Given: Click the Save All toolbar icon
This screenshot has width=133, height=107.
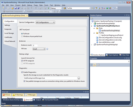Looking at the screenshot, I should [19, 8].
